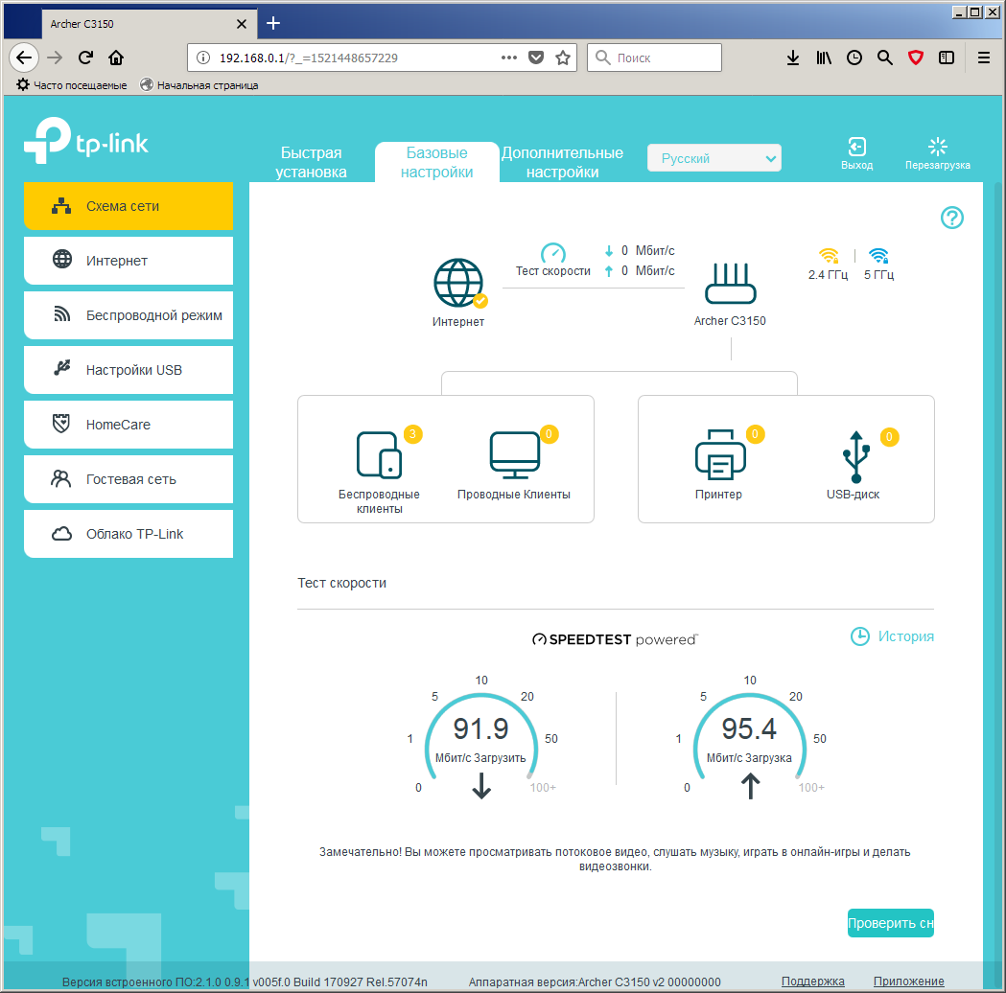Open the Printer icon

coord(719,454)
